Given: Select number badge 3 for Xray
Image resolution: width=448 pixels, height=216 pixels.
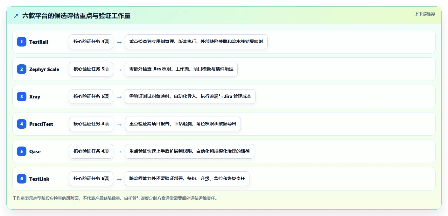Looking at the screenshot, I should pyautogui.click(x=22, y=97).
